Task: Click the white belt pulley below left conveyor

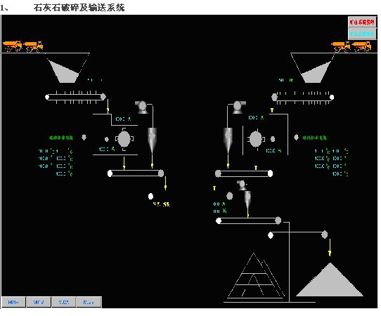Action: (x=150, y=196)
